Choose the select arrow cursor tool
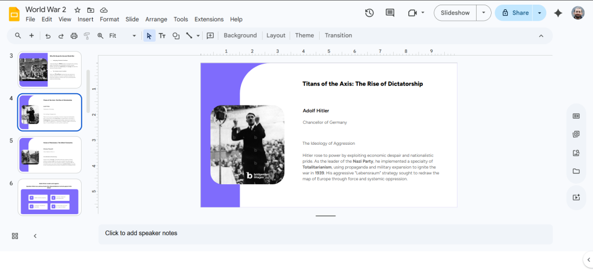This screenshot has width=593, height=271. (149, 35)
